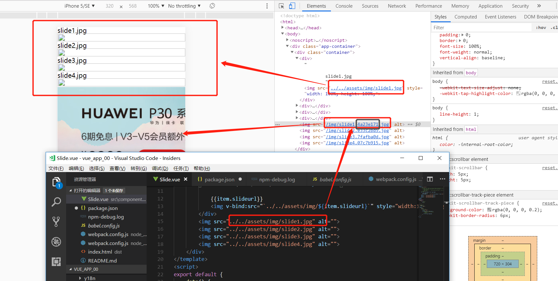Follow the /img/slide1.4a23e171.jpg src link
The image size is (558, 281).
(357, 125)
